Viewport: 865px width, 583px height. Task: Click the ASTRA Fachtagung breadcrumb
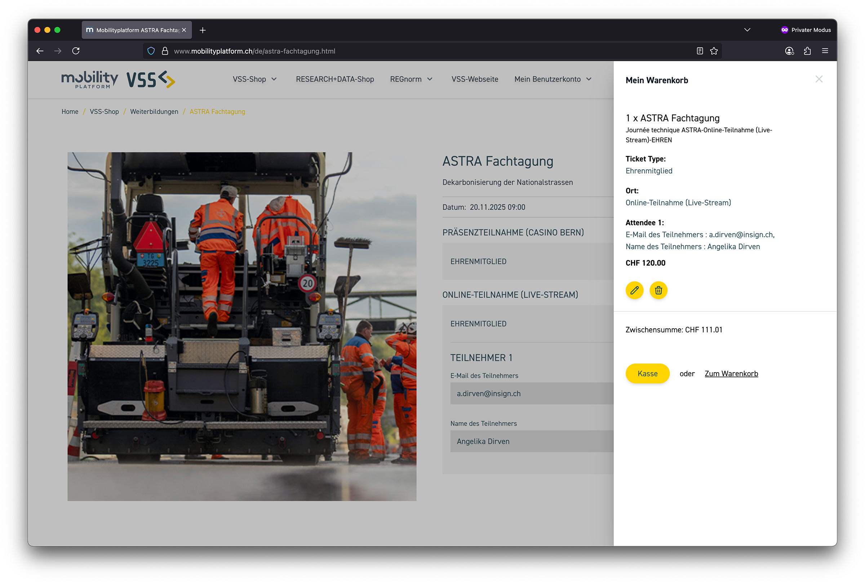[x=217, y=112]
